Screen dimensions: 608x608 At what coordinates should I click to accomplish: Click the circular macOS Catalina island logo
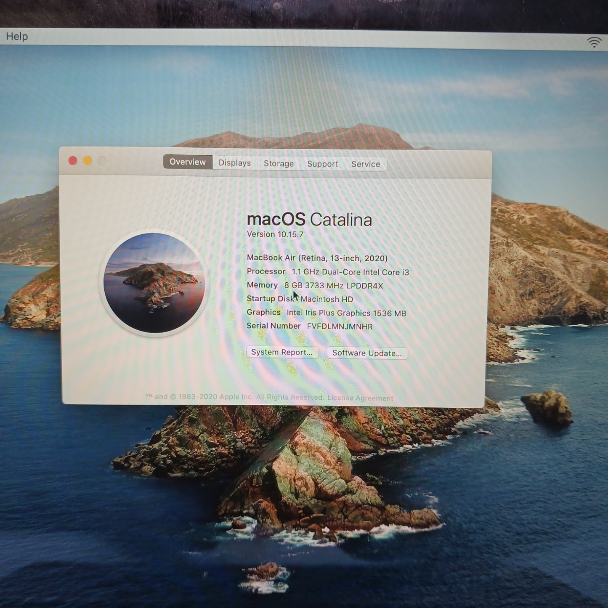154,283
